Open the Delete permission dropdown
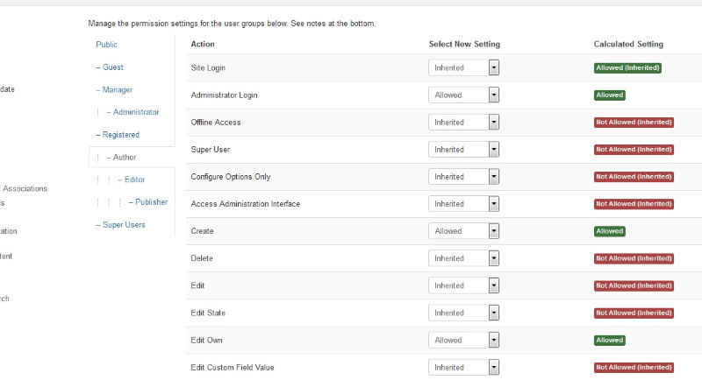The width and height of the screenshot is (702, 387). 463,258
